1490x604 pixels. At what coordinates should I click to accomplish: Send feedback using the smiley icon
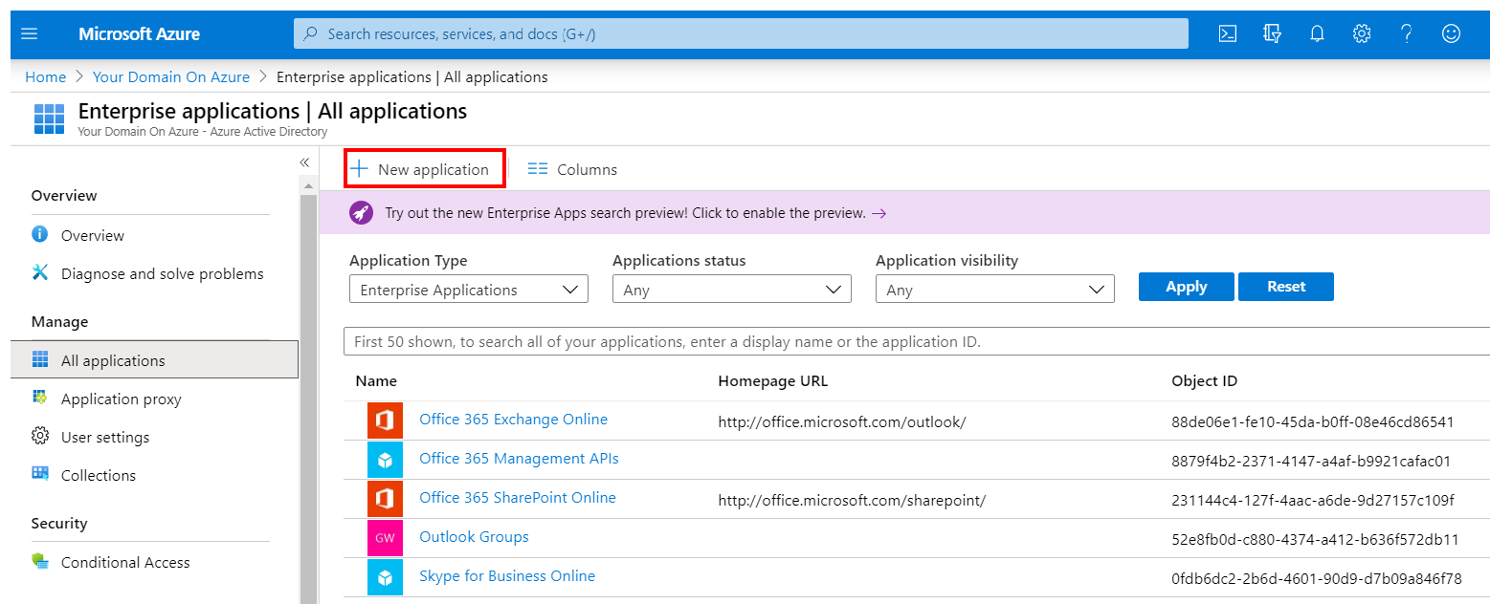[1451, 33]
